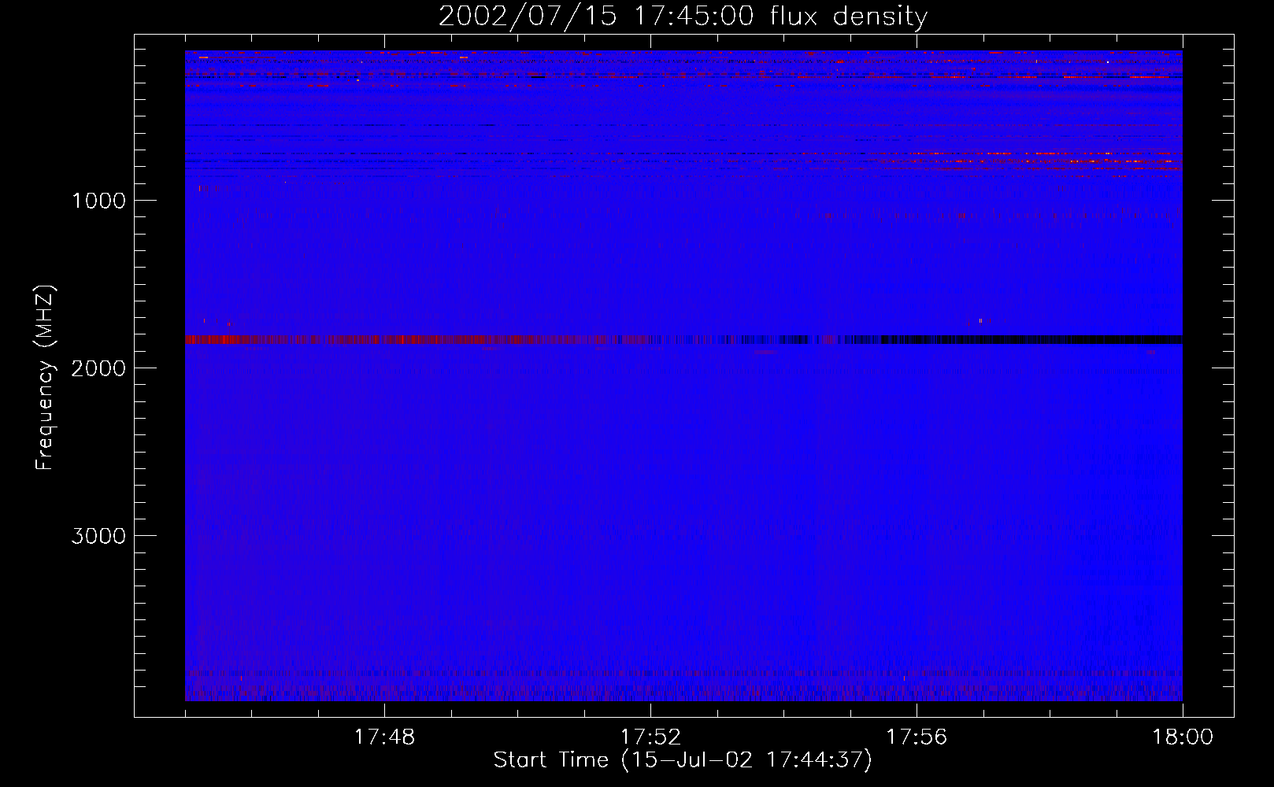Select the 'Start Time (15-Jul-02 17:44:37)' axis label
Viewport: 1274px width, 787px height.
(x=683, y=760)
